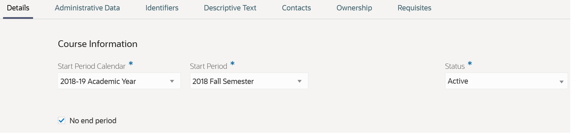Click the Course Information heading
Screen dimensions: 576x134
[x=98, y=44]
